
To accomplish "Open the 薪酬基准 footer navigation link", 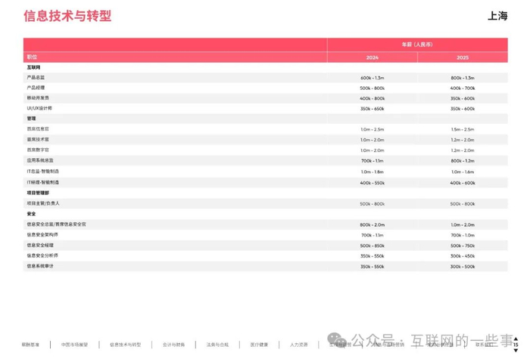I will pyautogui.click(x=30, y=345).
